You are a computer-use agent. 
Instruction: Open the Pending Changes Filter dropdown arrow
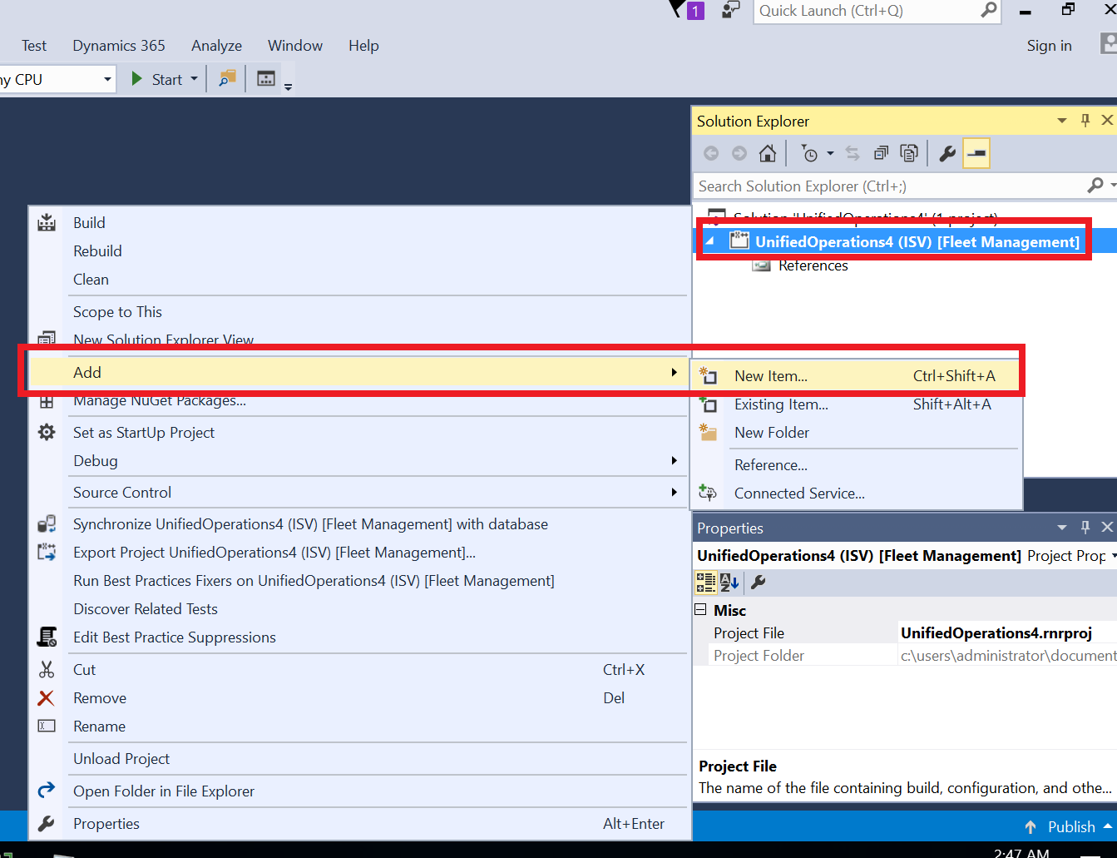pyautogui.click(x=830, y=153)
